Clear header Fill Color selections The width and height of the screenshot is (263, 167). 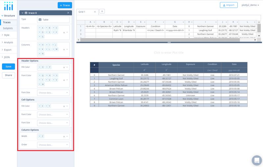[64, 68]
